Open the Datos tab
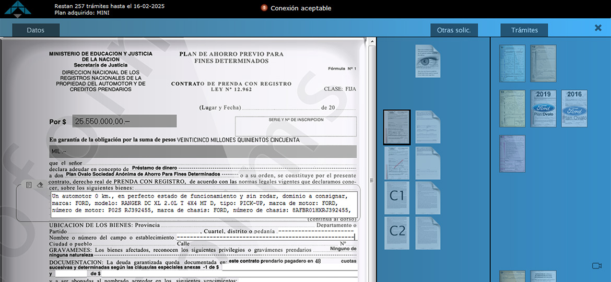Screen dimensions: 611x282 [36, 30]
